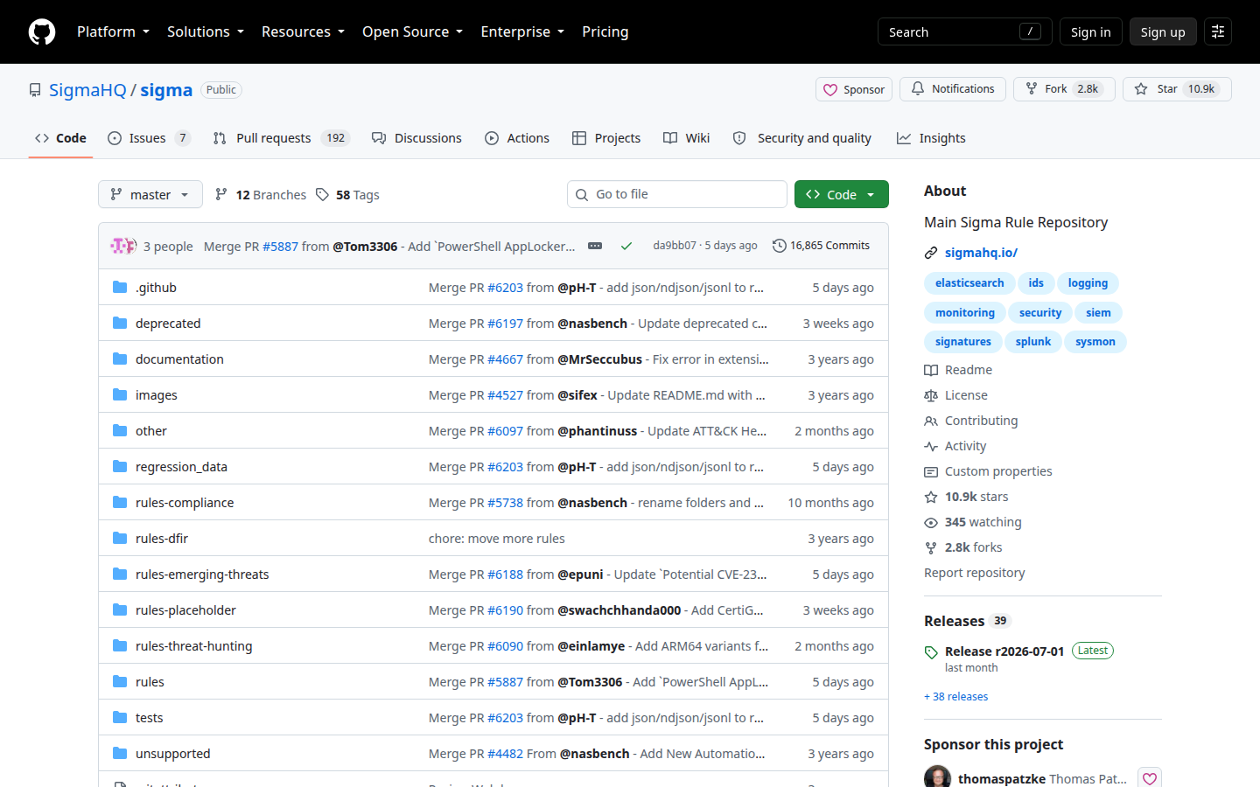Open the sigmahq.io website link
Image resolution: width=1260 pixels, height=787 pixels.
pyautogui.click(x=981, y=253)
